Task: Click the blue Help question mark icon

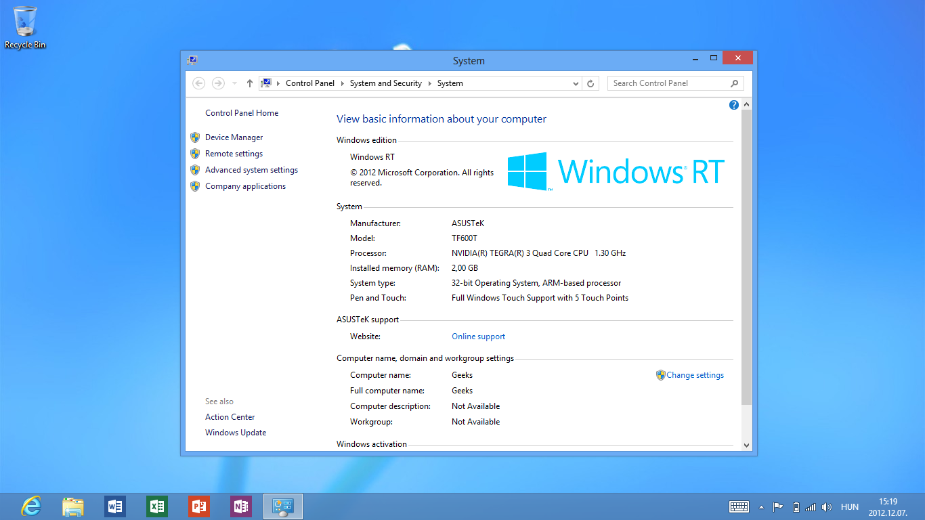Action: point(733,105)
